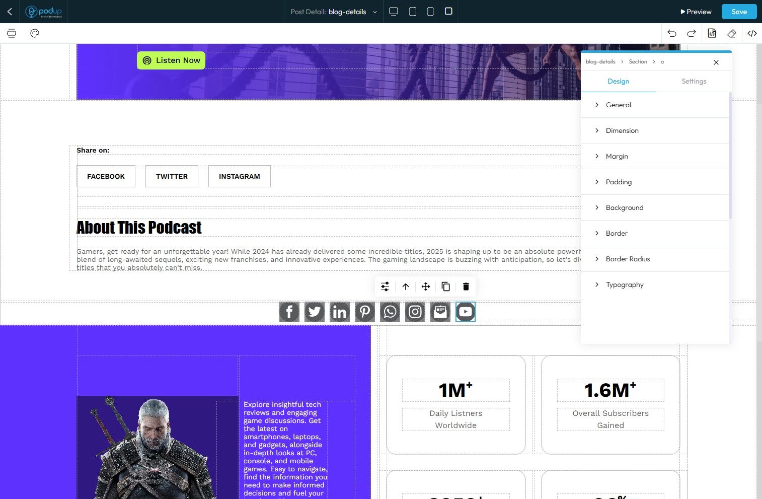Select the email newsletter social icon

pyautogui.click(x=440, y=312)
